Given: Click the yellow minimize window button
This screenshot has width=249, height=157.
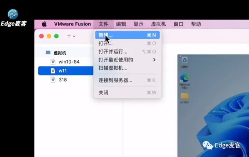Looking at the screenshot, I should pos(49,36).
